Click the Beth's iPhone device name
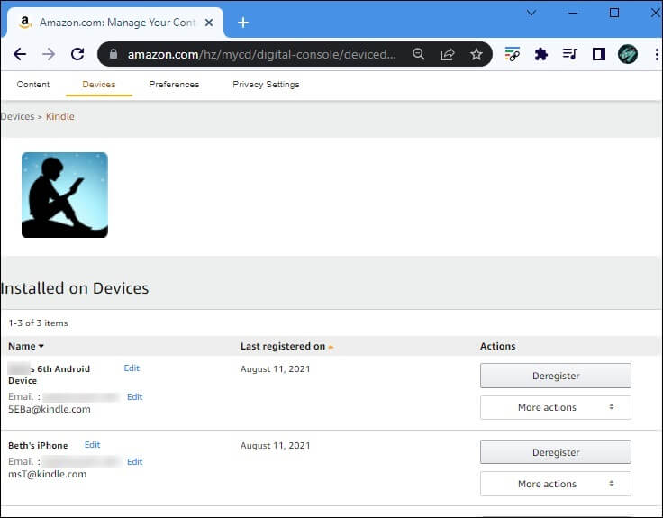This screenshot has width=663, height=518. pos(38,445)
